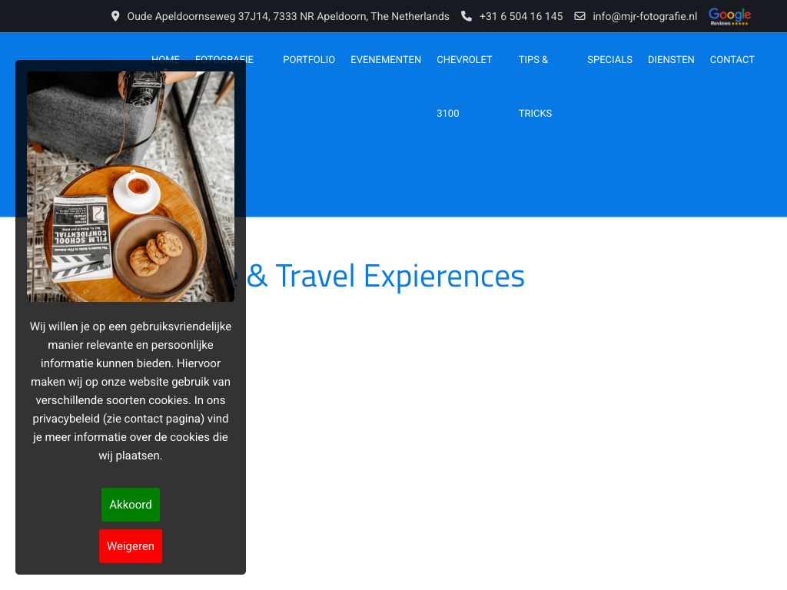The height and width of the screenshot is (590, 787).
Task: Decline cookies with the red Weigeren button
Action: tap(131, 546)
